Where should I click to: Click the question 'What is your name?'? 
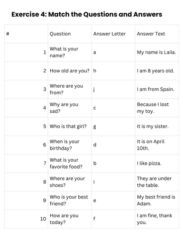click(64, 52)
